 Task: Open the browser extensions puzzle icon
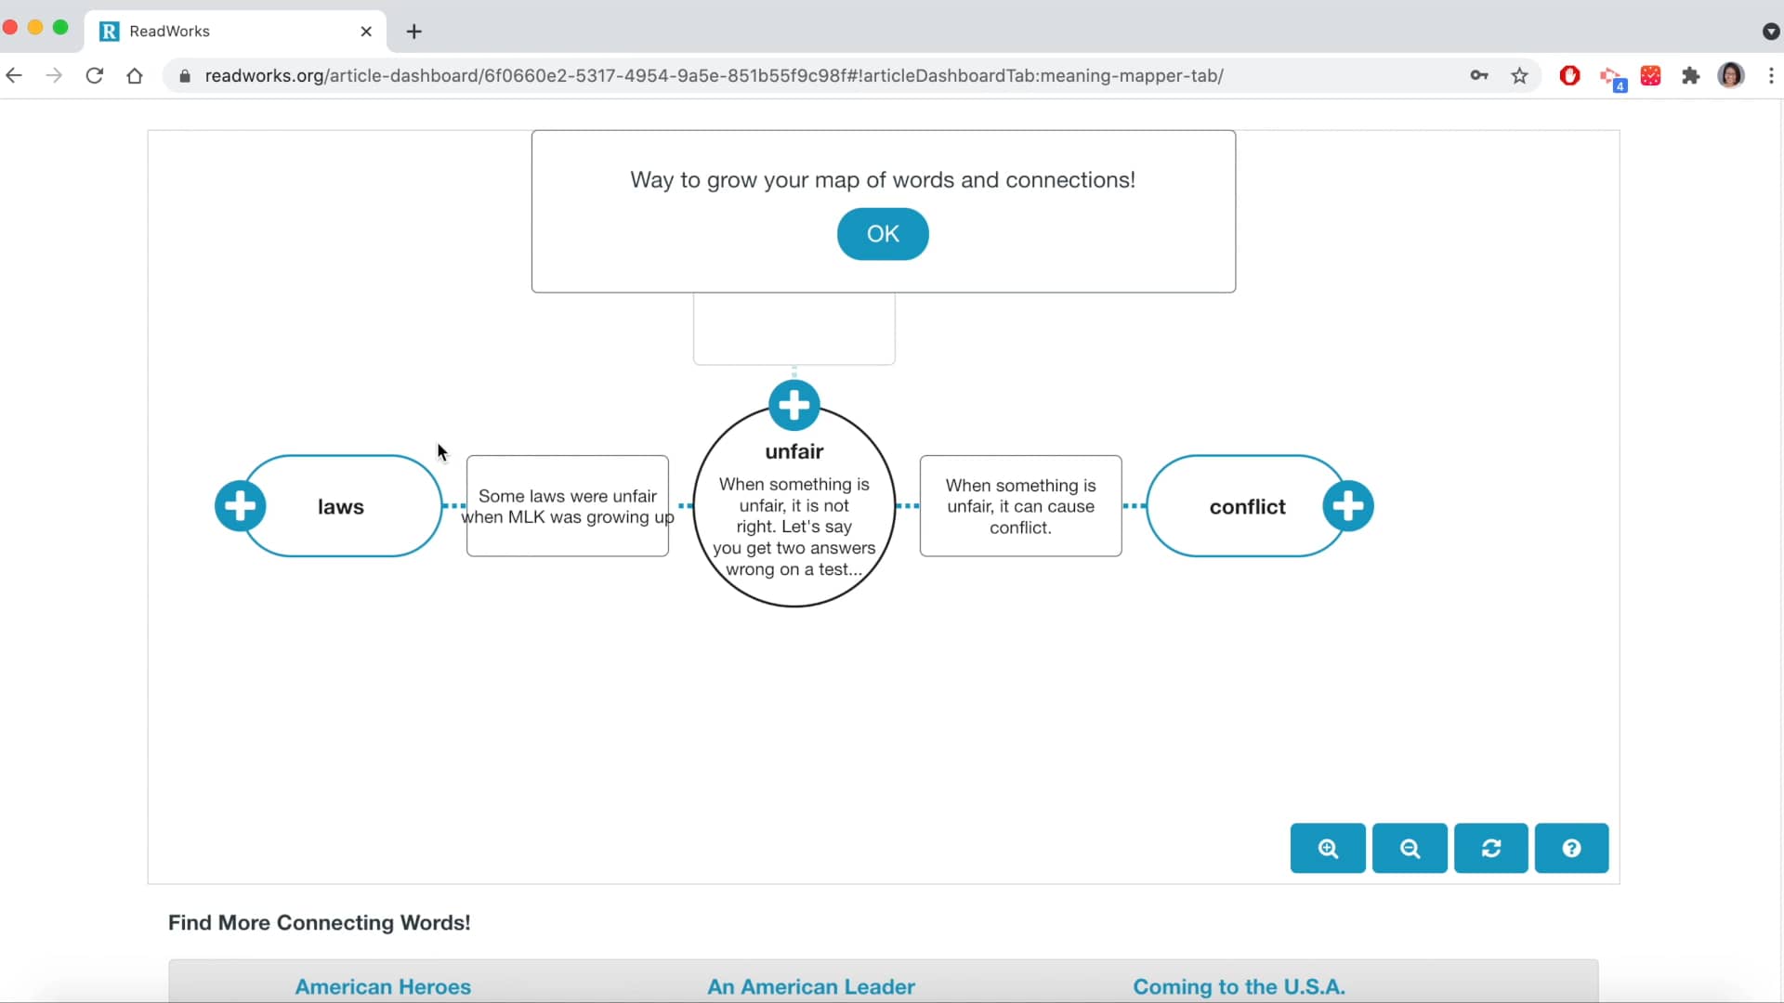pyautogui.click(x=1690, y=75)
